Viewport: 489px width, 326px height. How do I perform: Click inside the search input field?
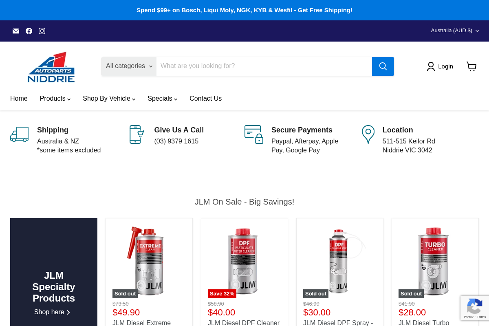264,66
